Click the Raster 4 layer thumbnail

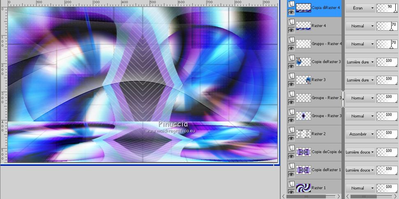pyautogui.click(x=303, y=26)
